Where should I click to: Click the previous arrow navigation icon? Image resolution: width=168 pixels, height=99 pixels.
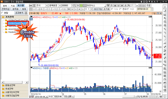(76, 9)
